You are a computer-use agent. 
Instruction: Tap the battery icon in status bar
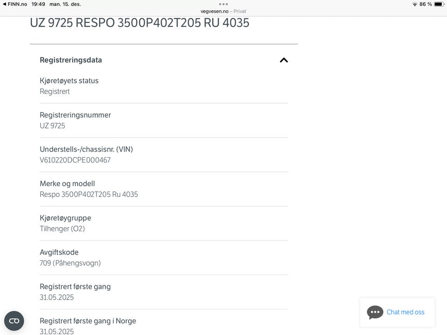[439, 4]
